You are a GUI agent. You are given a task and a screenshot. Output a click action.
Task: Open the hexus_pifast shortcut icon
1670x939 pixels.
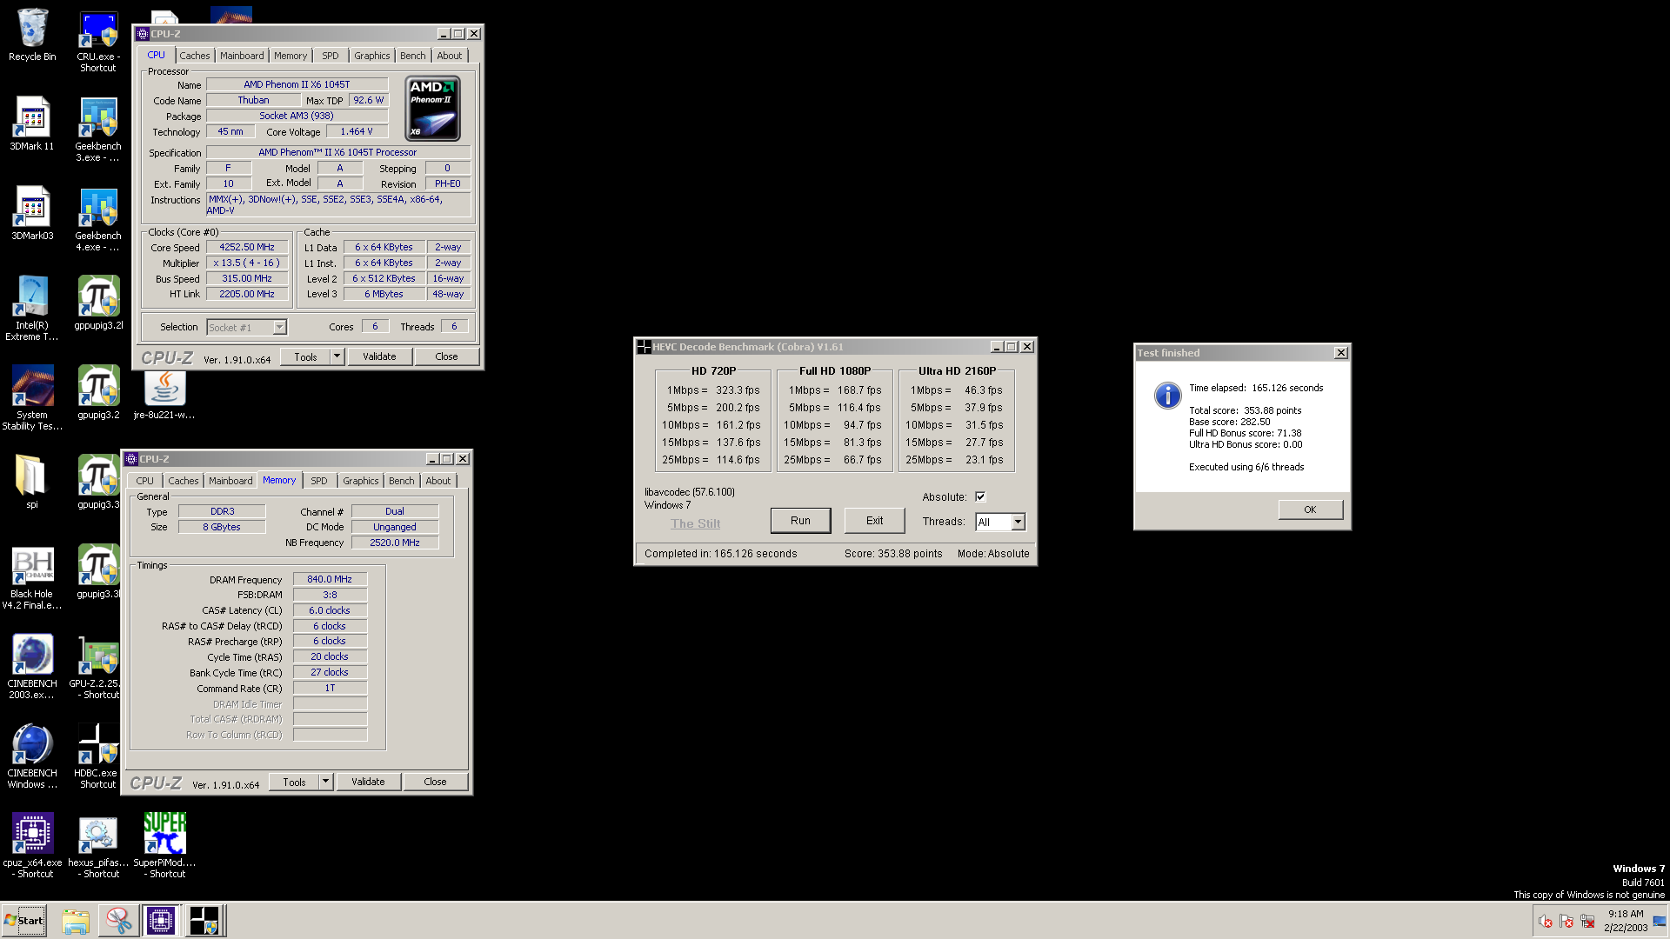pyautogui.click(x=98, y=846)
